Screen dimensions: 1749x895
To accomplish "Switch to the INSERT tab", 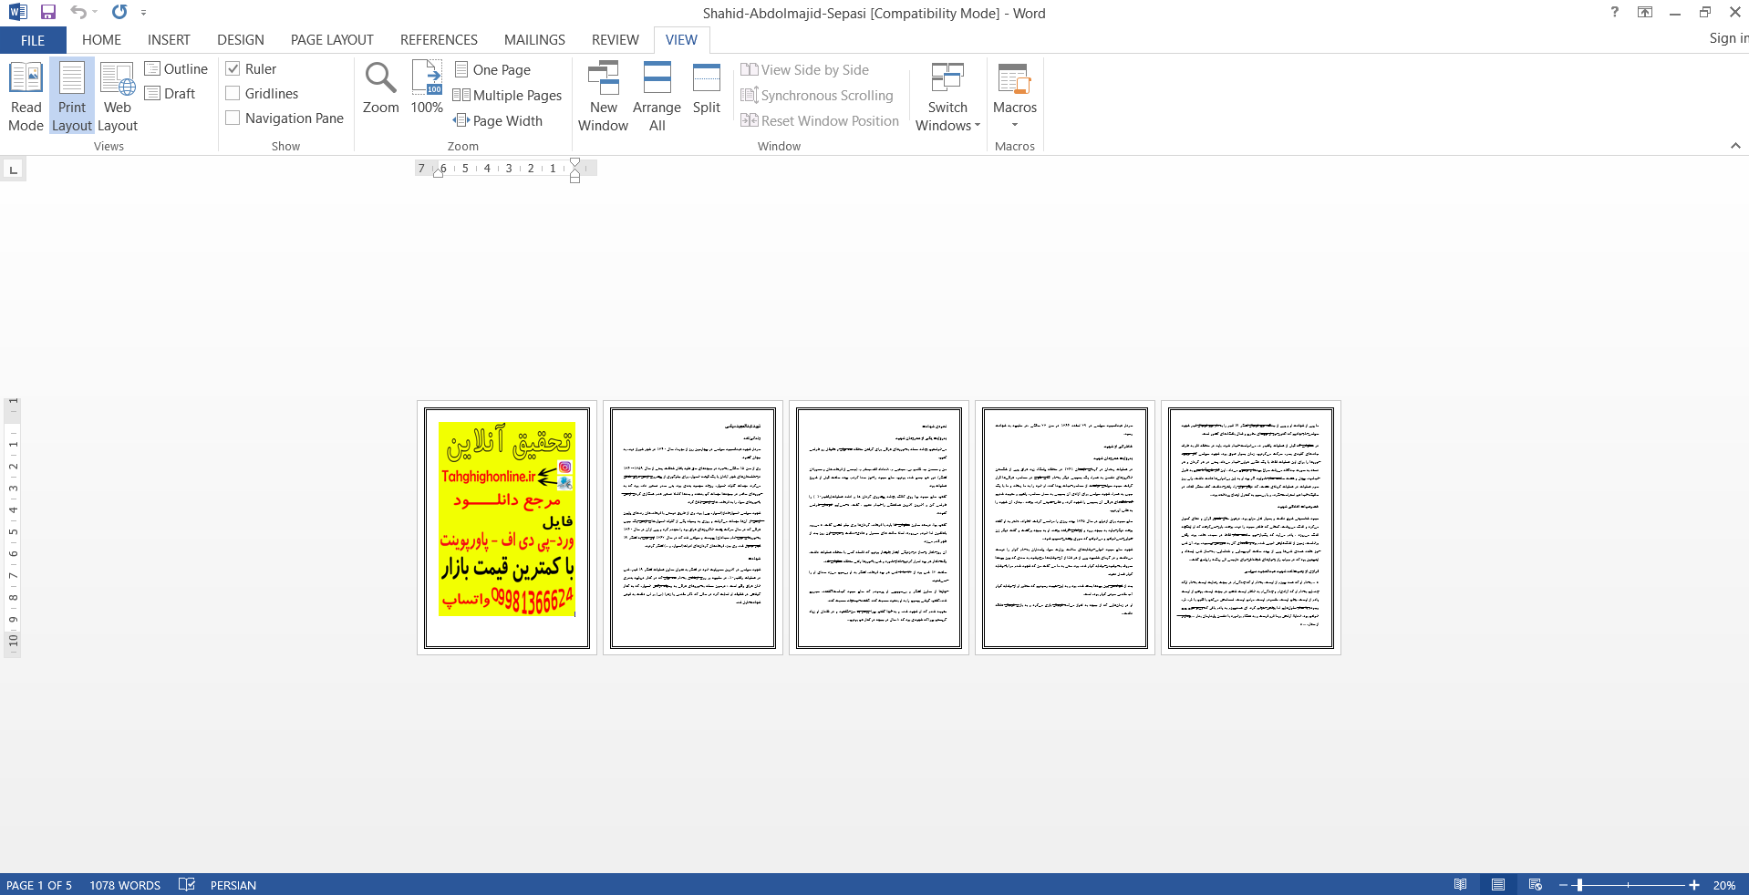I will coord(169,40).
